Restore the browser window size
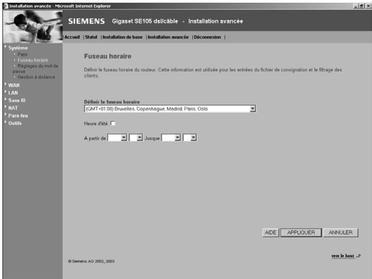Image resolution: width=372 pixels, height=279 pixels. point(362,6)
